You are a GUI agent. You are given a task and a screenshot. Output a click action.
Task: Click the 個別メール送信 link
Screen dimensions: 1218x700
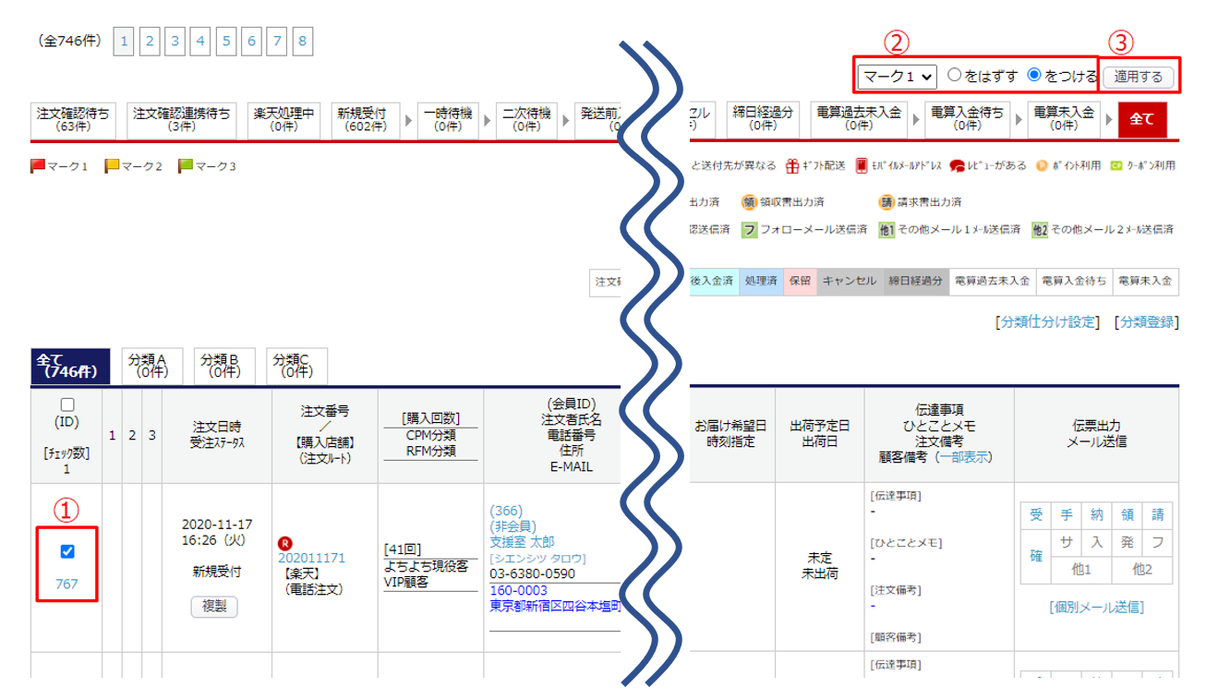coord(1096,607)
